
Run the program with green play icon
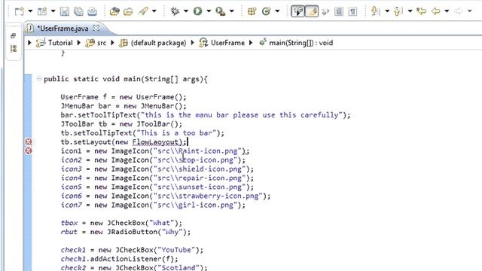pos(197,11)
